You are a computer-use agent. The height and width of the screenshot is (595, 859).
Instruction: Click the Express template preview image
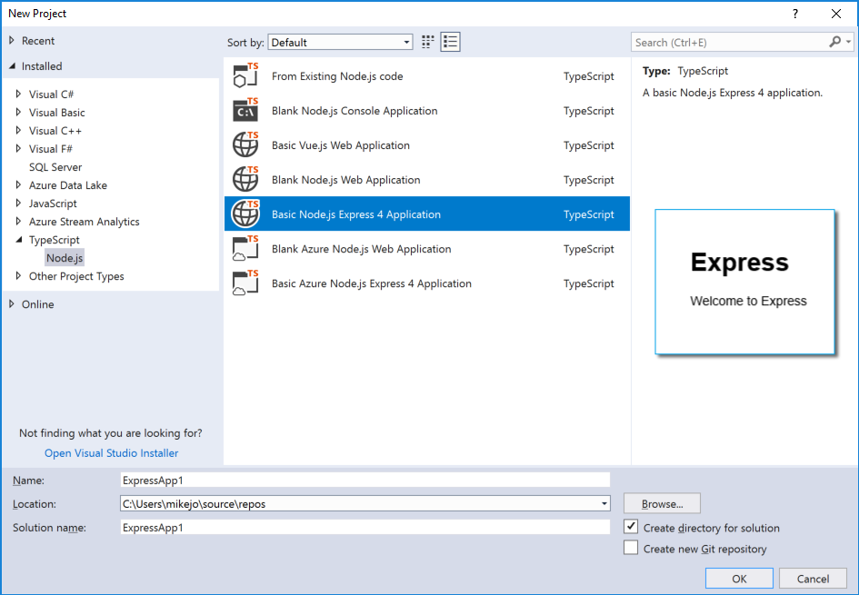pos(744,282)
